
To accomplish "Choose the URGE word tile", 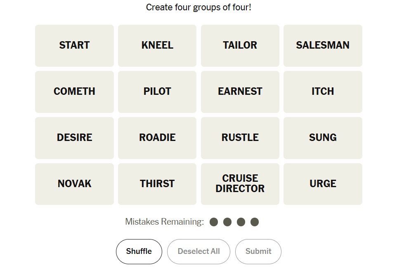I will 323,184.
